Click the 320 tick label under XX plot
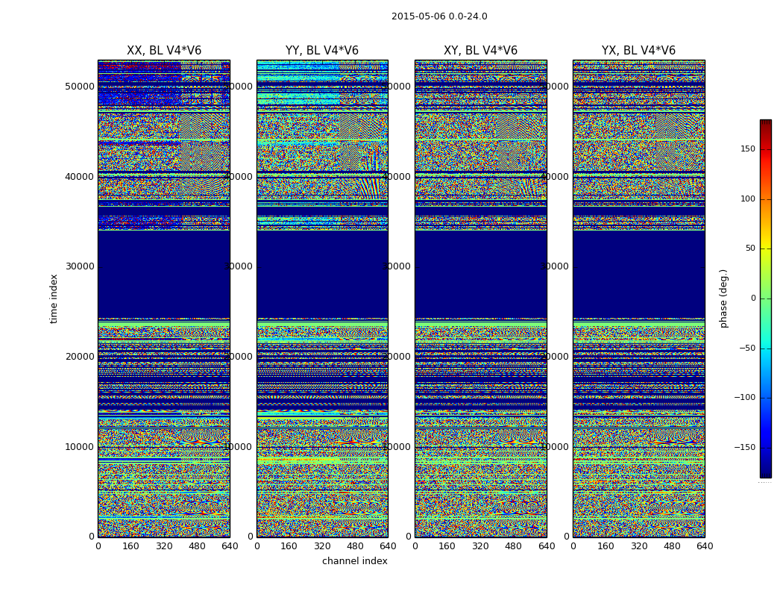 coord(164,546)
